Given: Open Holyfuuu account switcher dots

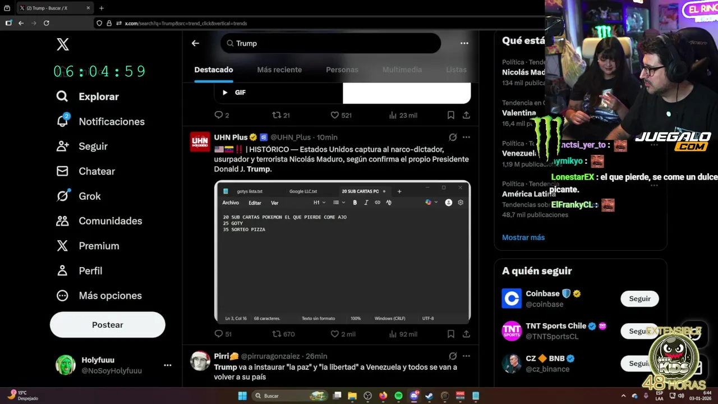Looking at the screenshot, I should click(x=167, y=365).
